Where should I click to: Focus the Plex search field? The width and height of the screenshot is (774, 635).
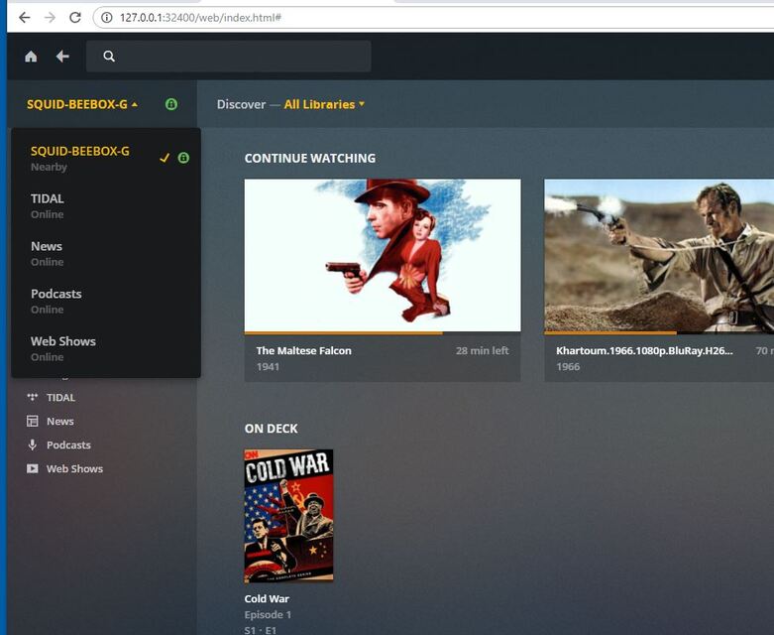point(229,57)
